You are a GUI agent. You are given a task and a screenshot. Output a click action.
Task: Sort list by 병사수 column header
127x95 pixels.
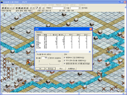pos(54,35)
